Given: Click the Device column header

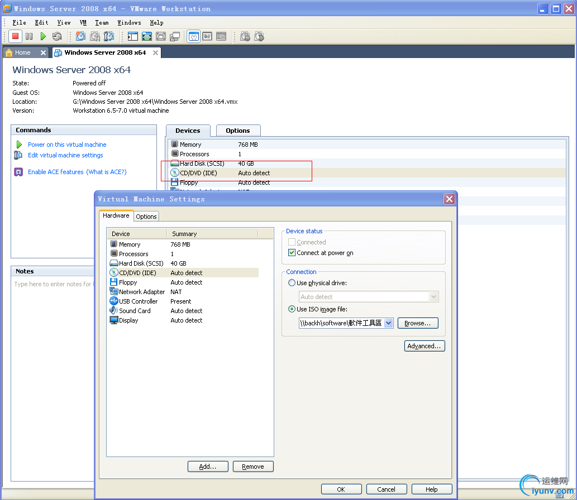Looking at the screenshot, I should (136, 234).
